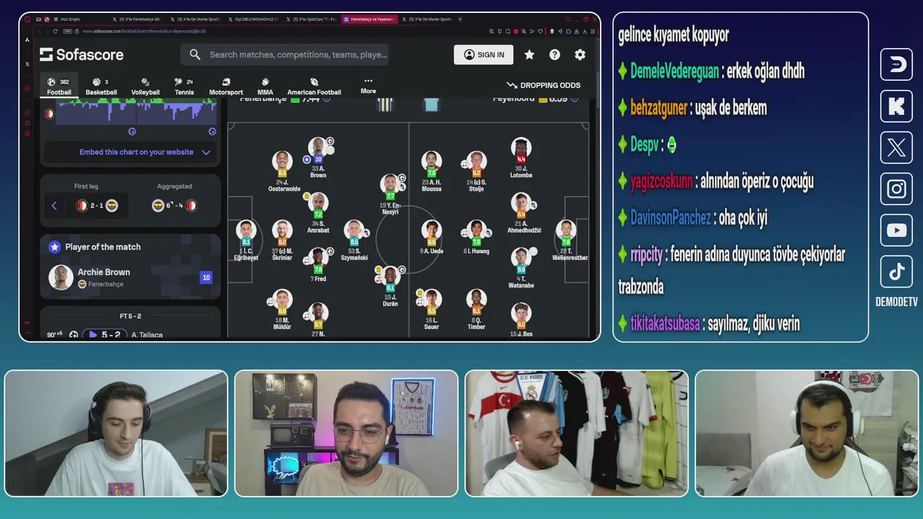Select the Basketball sport tab

click(101, 86)
